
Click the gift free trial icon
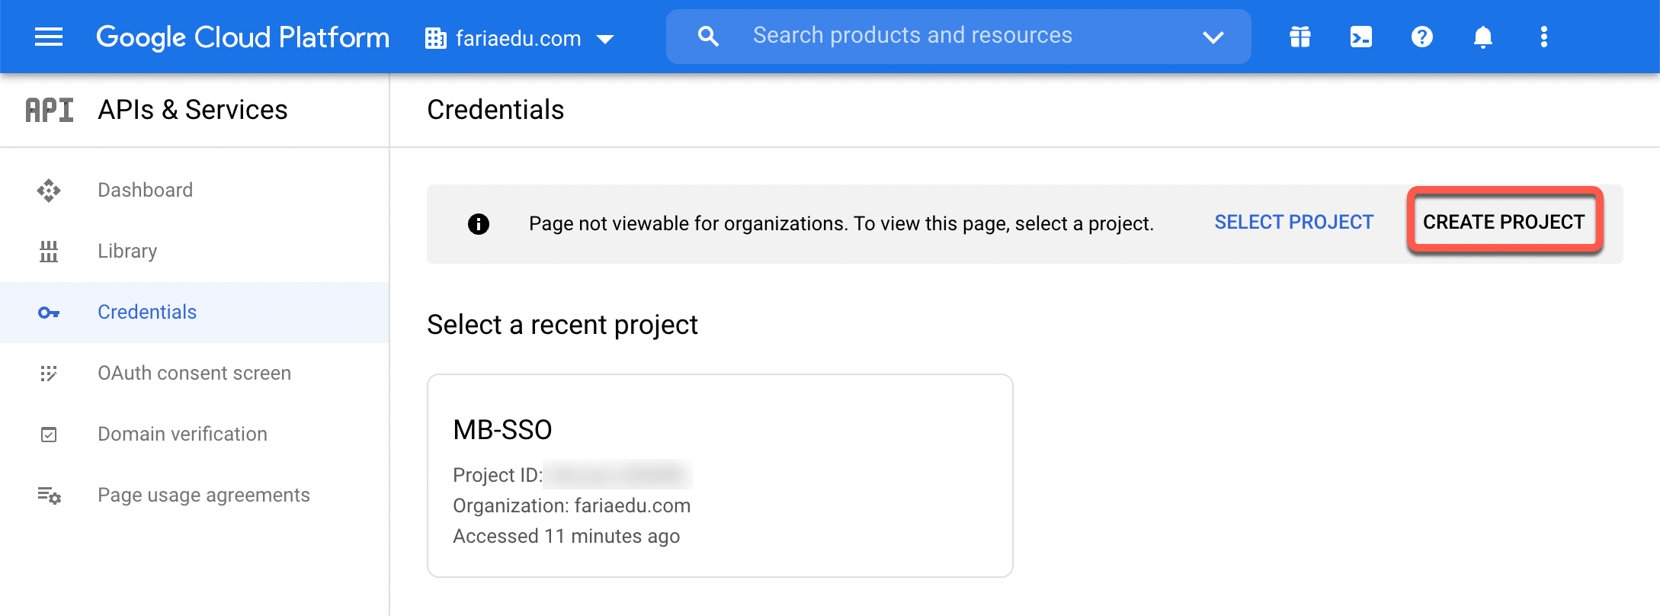click(1300, 37)
